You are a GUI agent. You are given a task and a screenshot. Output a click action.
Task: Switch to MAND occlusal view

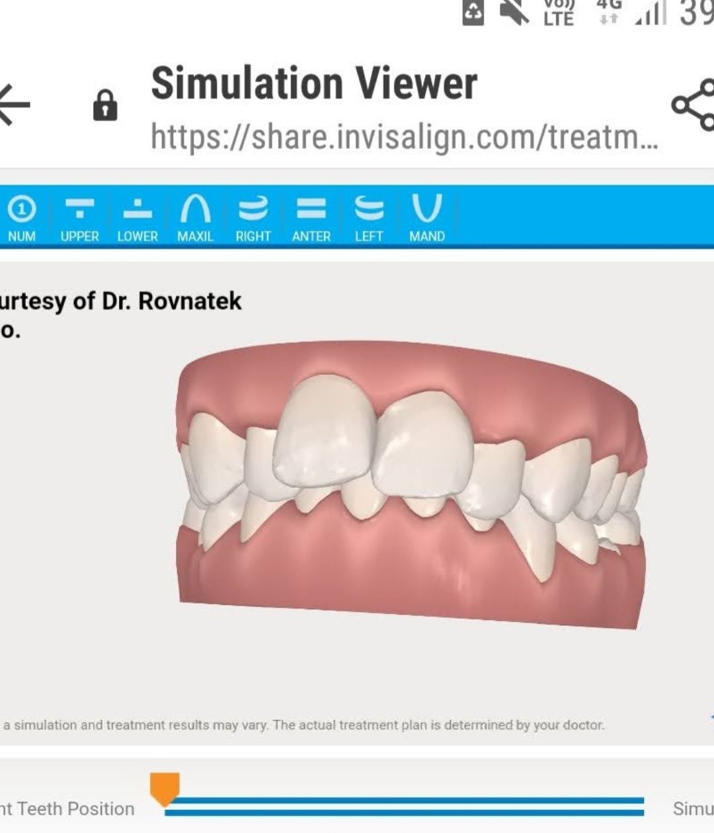[427, 218]
